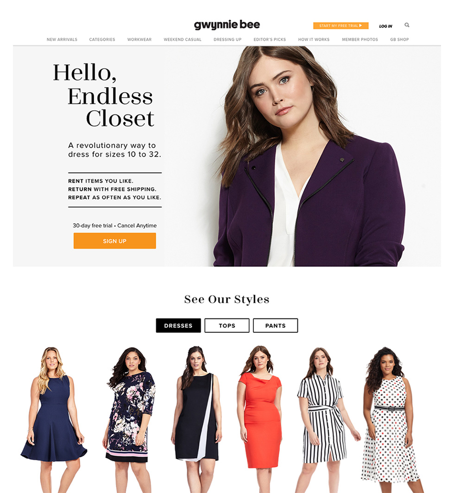Open the Log In link
Screen dimensions: 454x493
[385, 26]
